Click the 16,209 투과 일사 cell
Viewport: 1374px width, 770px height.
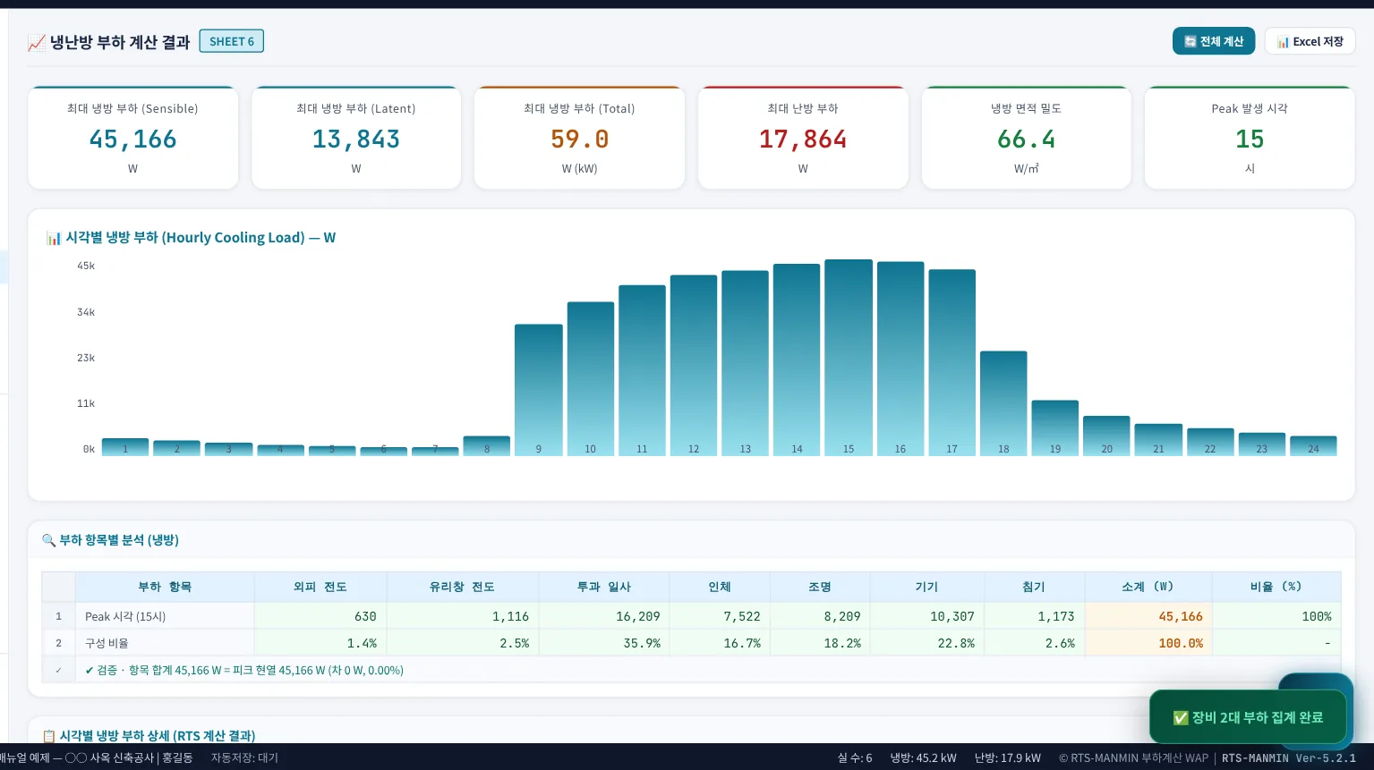click(x=604, y=616)
